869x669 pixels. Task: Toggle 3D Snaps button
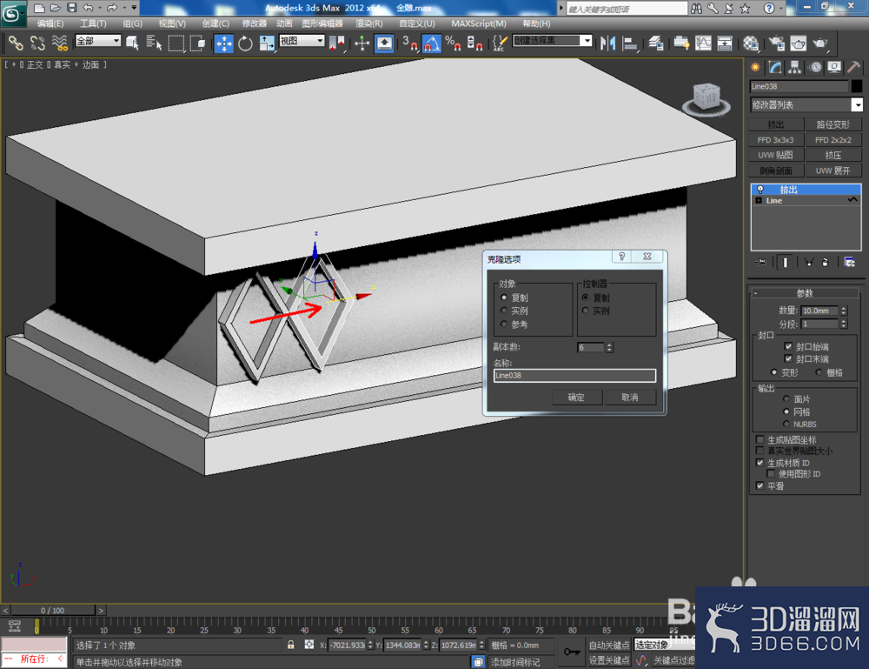[409, 43]
